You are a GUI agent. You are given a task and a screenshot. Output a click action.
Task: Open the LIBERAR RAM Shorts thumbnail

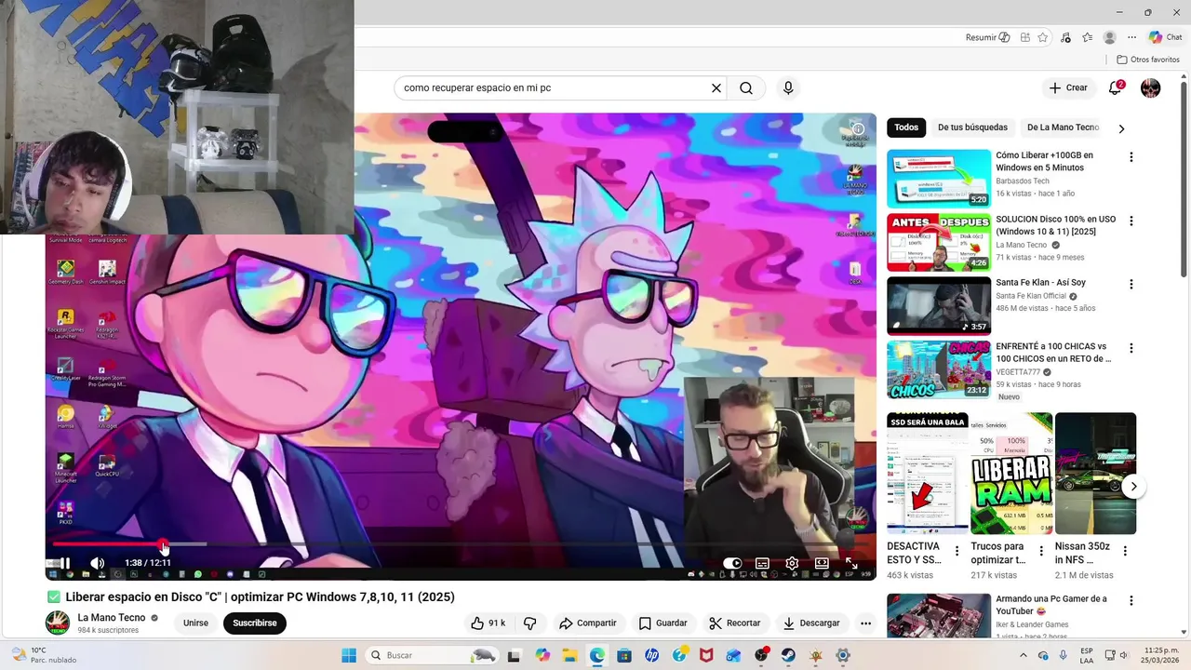tap(1011, 474)
